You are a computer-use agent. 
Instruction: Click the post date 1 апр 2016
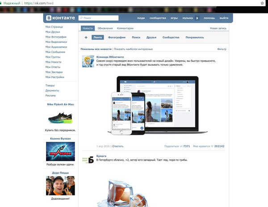coord(103,146)
